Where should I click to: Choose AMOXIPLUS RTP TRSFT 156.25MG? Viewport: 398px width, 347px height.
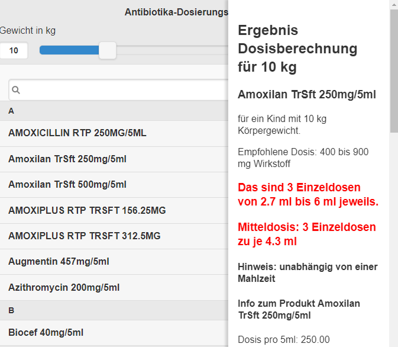(114, 210)
